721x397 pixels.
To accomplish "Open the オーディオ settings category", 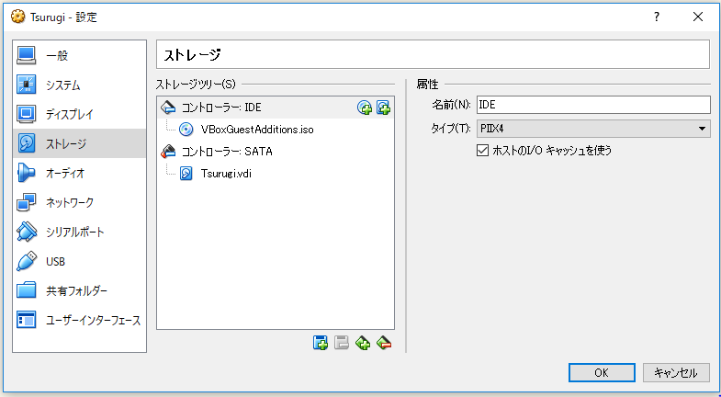I will (x=80, y=173).
